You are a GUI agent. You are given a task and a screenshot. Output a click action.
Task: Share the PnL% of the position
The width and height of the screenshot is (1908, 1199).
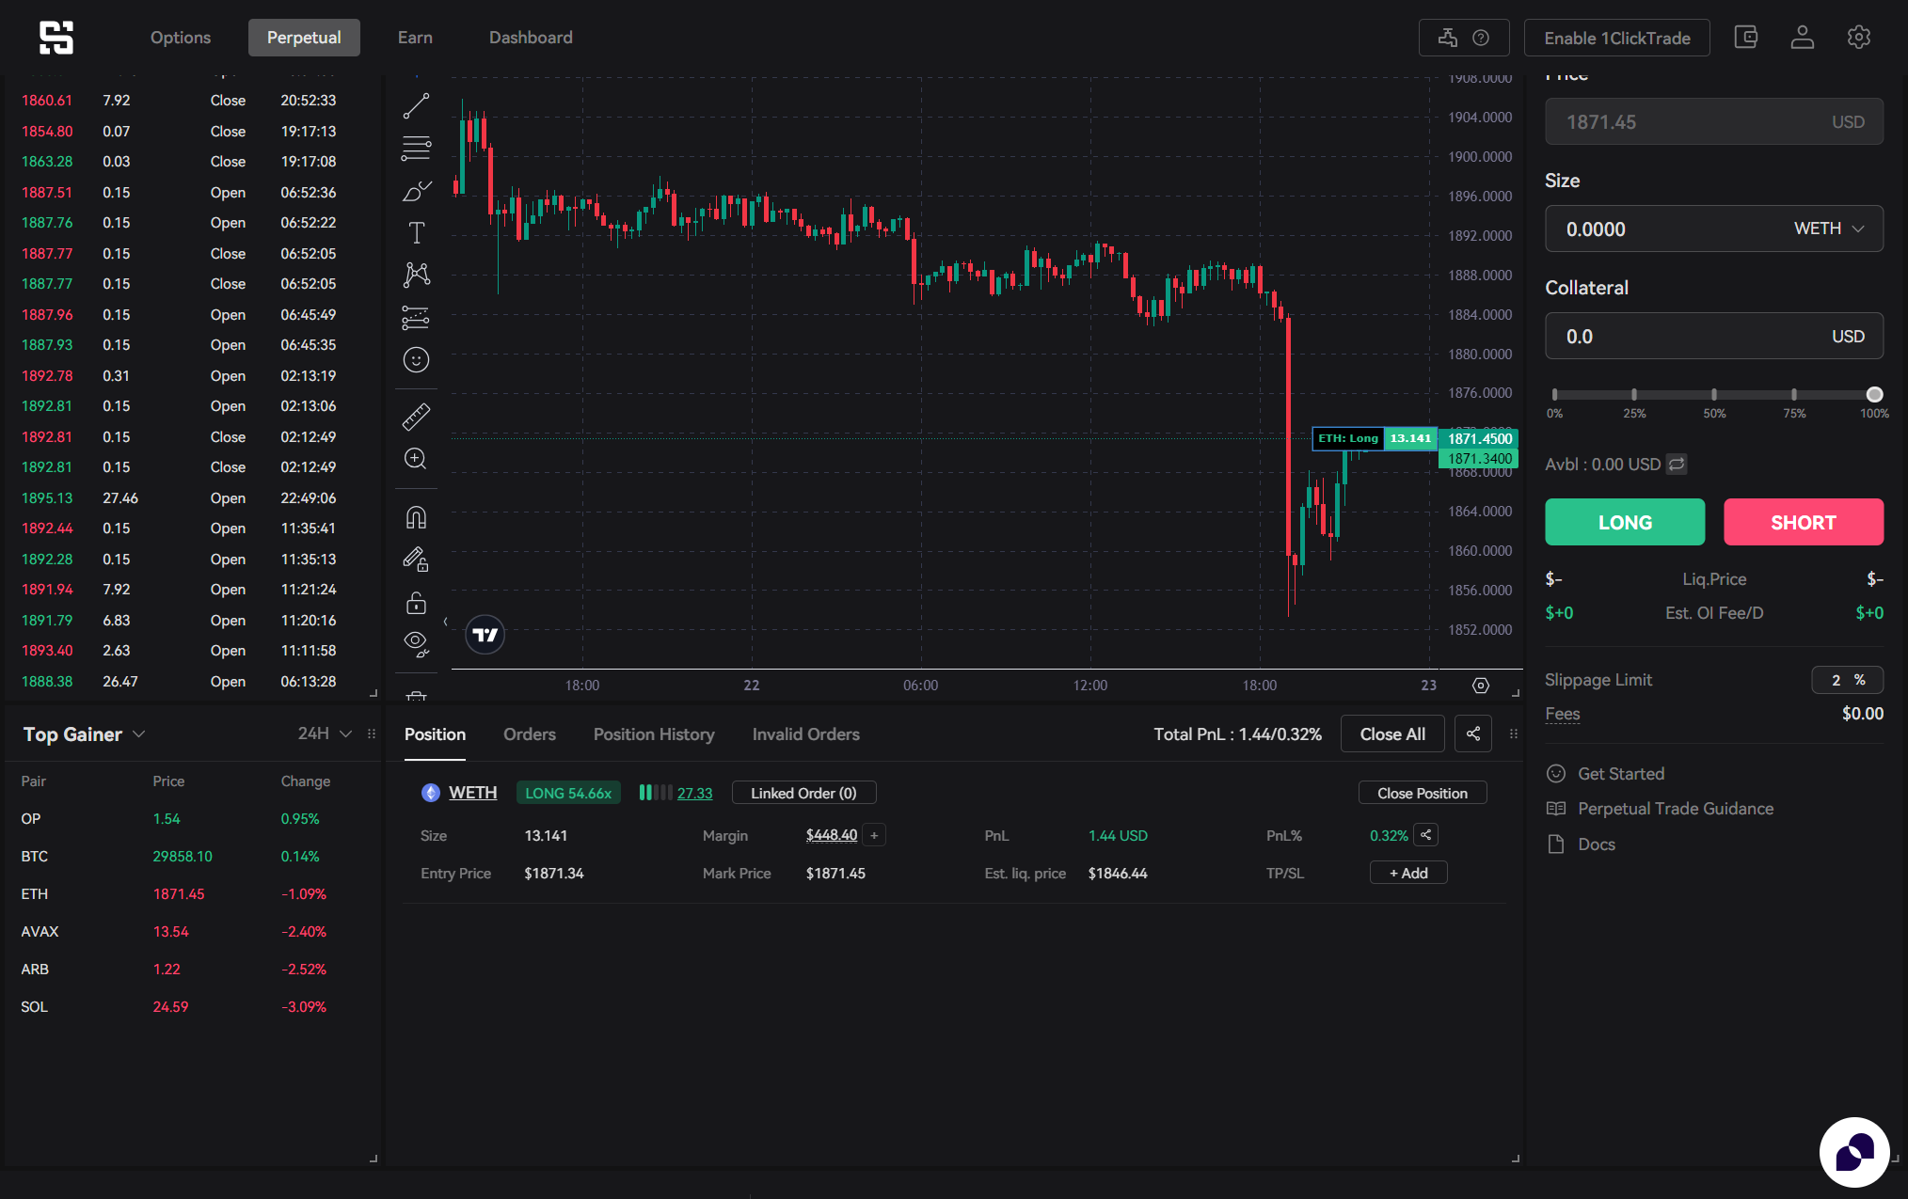1426,835
